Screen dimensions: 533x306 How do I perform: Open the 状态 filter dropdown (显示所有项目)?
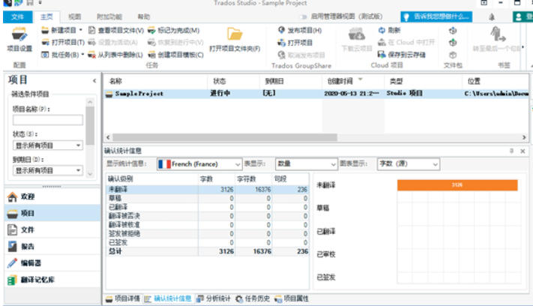[47, 145]
